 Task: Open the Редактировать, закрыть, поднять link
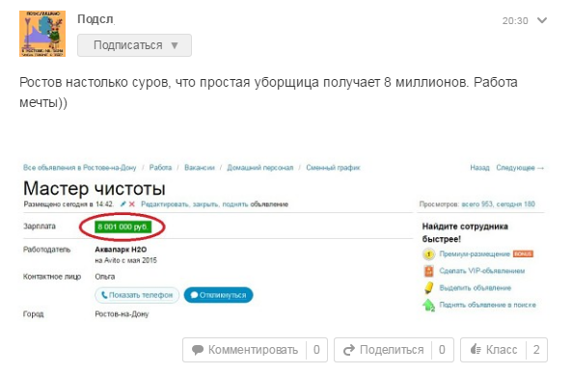195,204
